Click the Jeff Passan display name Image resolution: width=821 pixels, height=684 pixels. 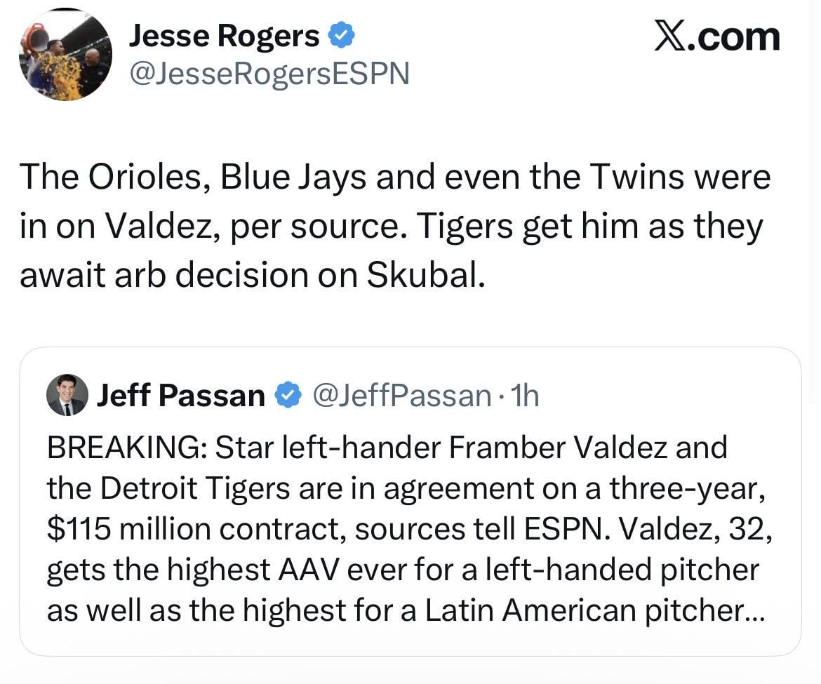(x=180, y=395)
